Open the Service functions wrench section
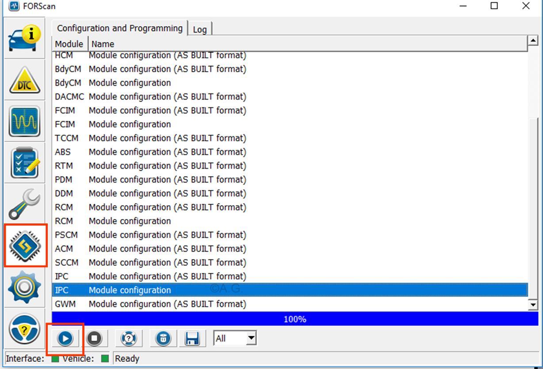 tap(24, 204)
